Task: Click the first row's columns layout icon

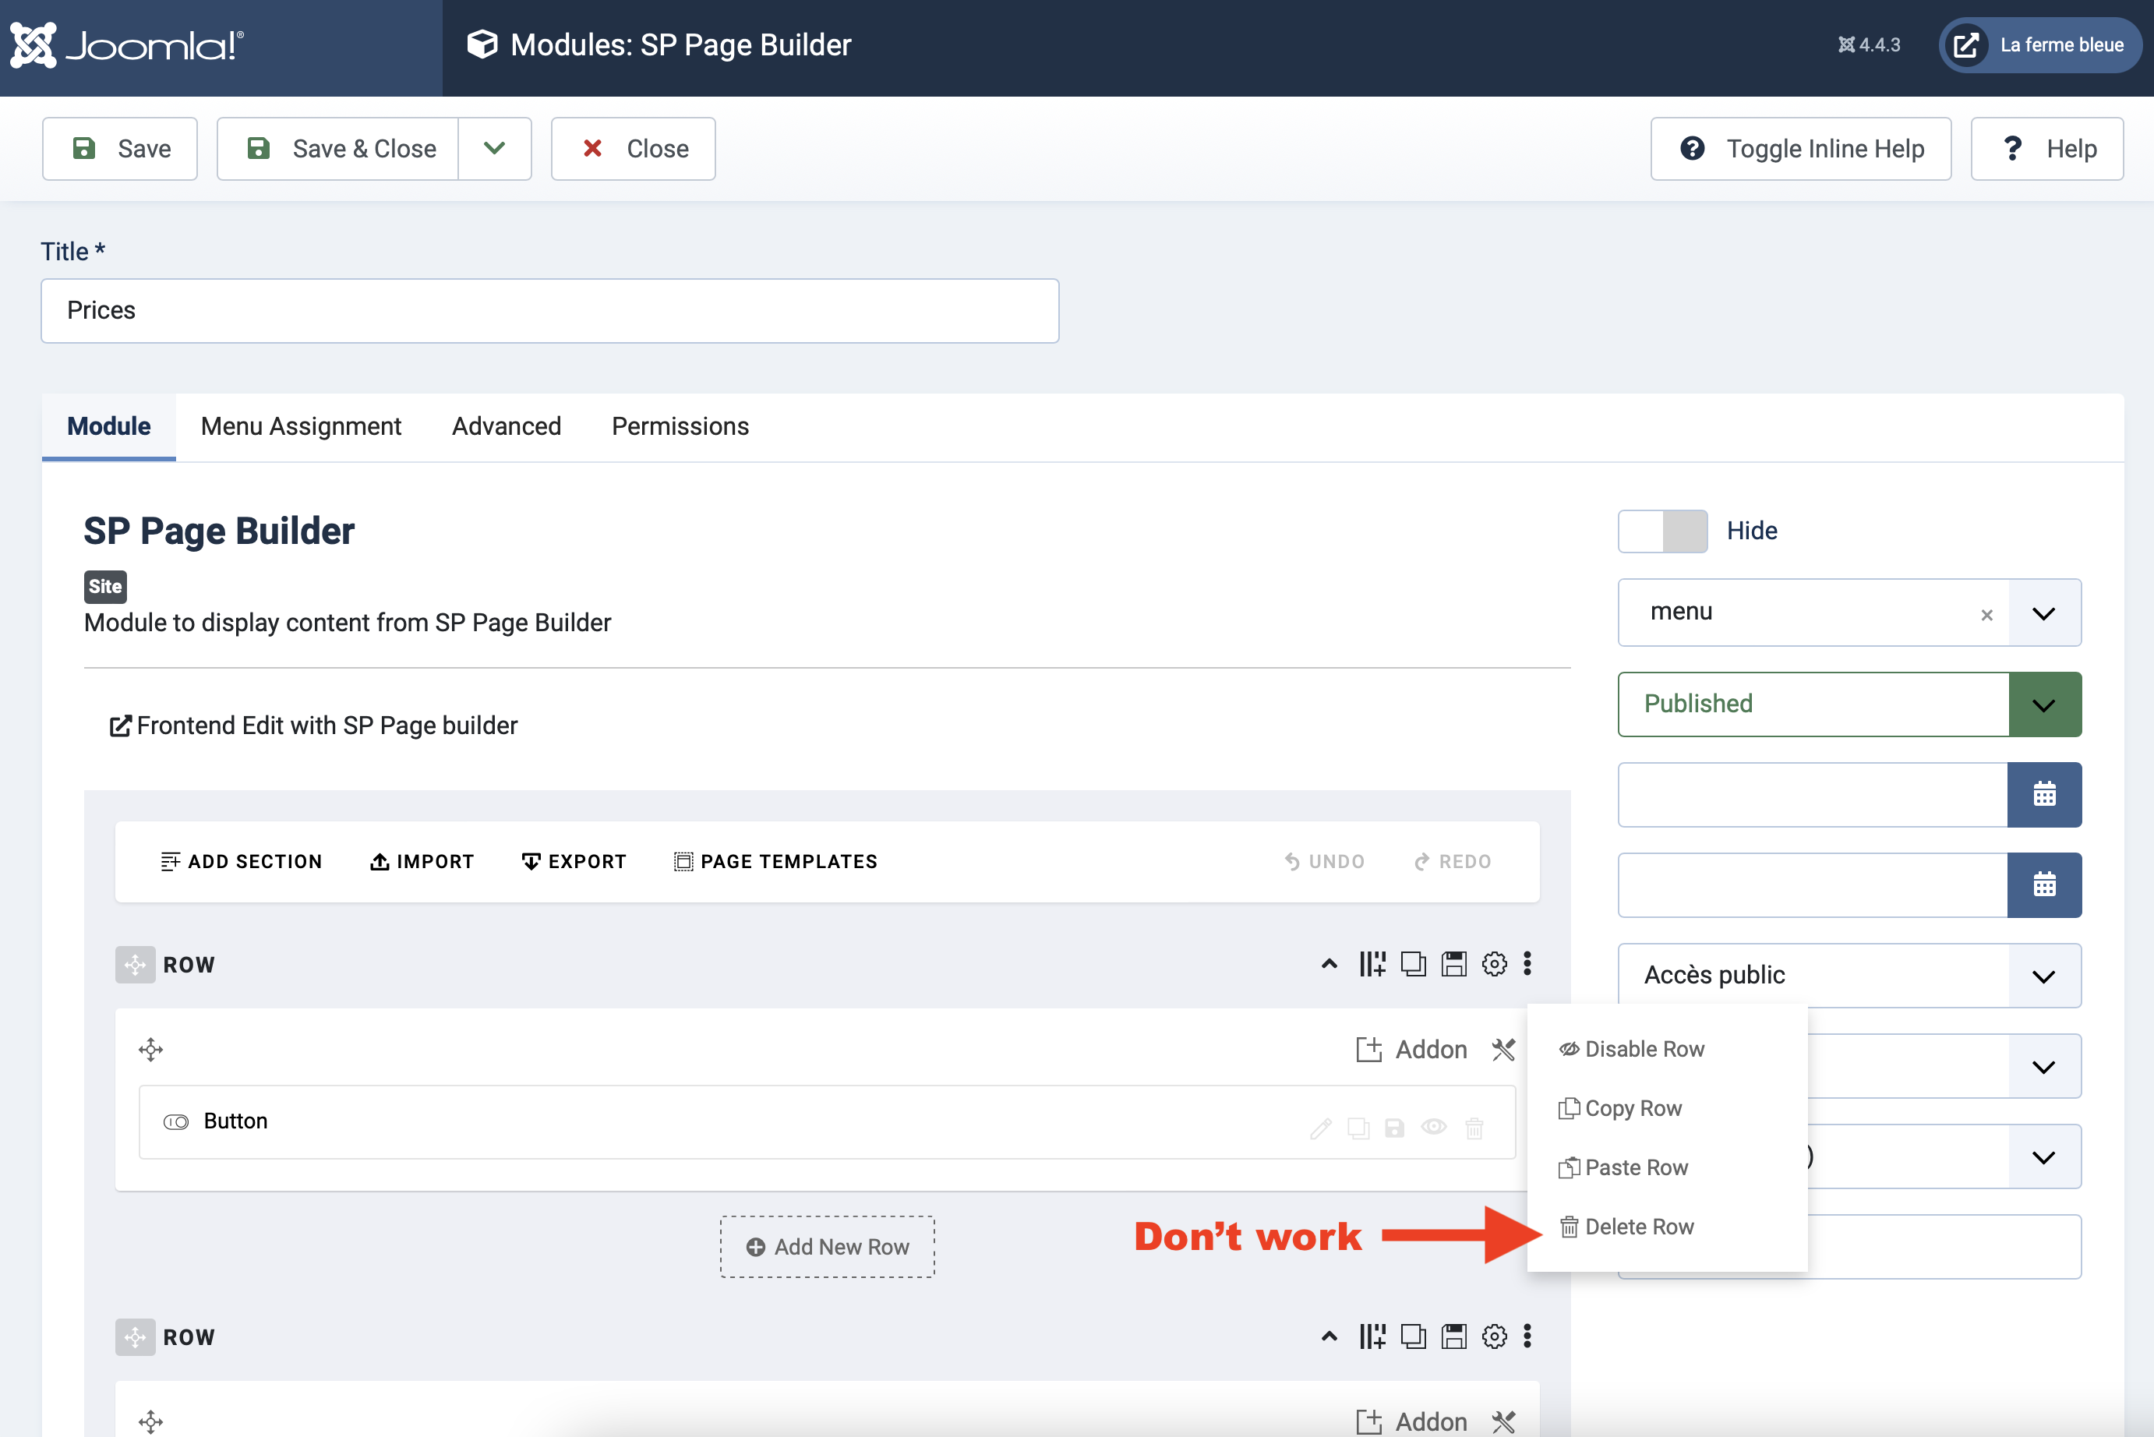Action: (1372, 964)
